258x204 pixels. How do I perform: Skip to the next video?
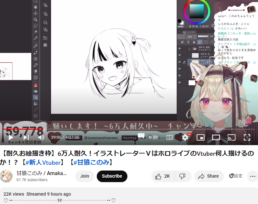(26, 137)
